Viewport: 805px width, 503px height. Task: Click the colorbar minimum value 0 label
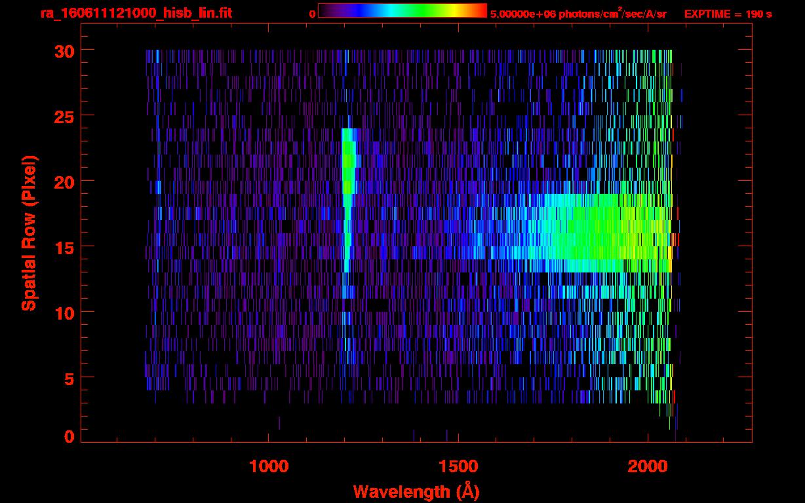click(x=312, y=14)
